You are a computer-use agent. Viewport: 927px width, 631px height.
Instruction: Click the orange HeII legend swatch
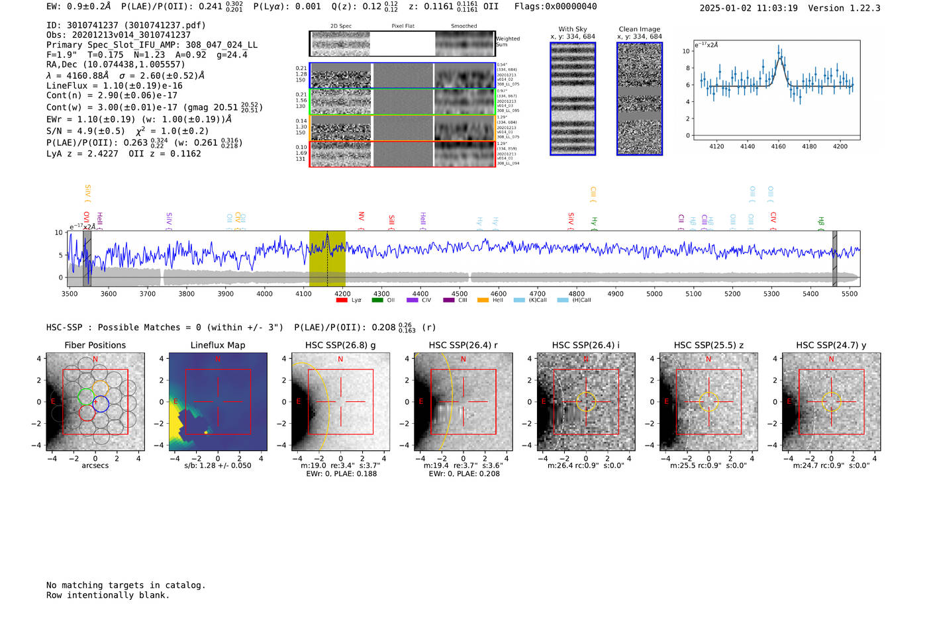(x=483, y=300)
